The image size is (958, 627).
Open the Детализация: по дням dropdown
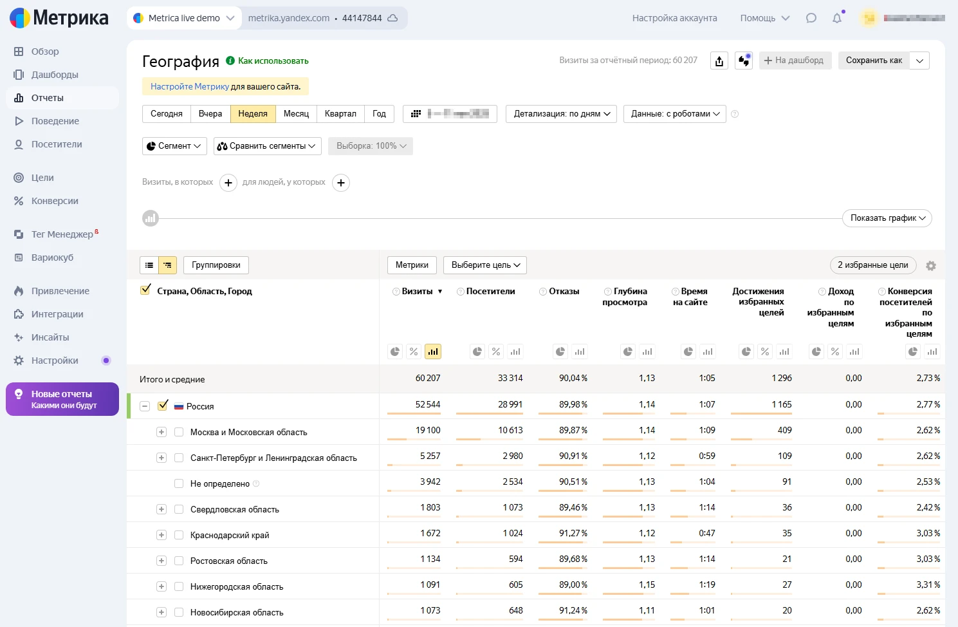(x=560, y=114)
